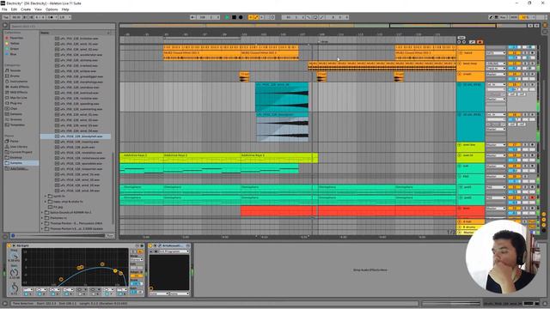Select the highlighted bloodyhell.wav sample
Screen dimensions: 550x309
(x=76, y=136)
